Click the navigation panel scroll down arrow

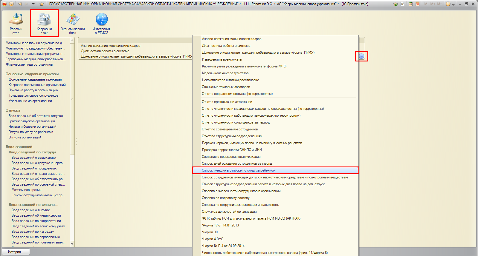(72, 244)
